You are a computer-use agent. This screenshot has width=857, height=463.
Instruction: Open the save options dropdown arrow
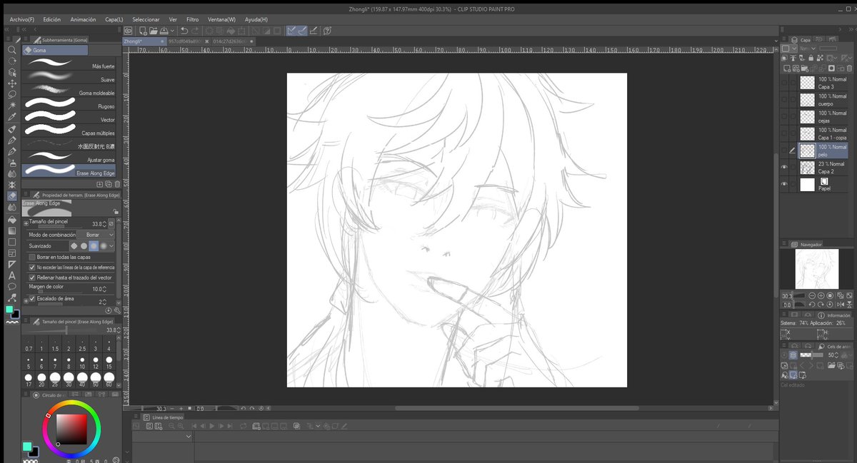[x=172, y=31]
